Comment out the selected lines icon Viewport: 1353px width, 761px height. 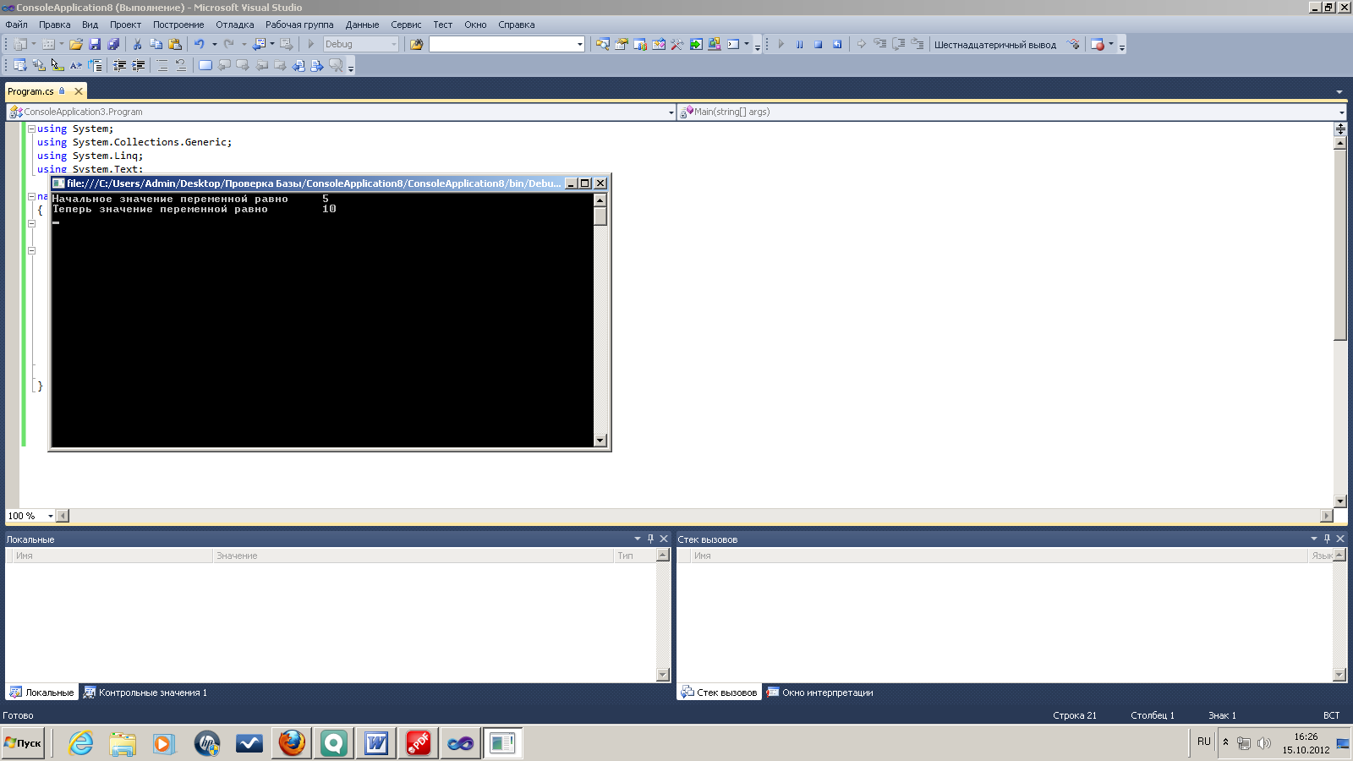[x=162, y=65]
